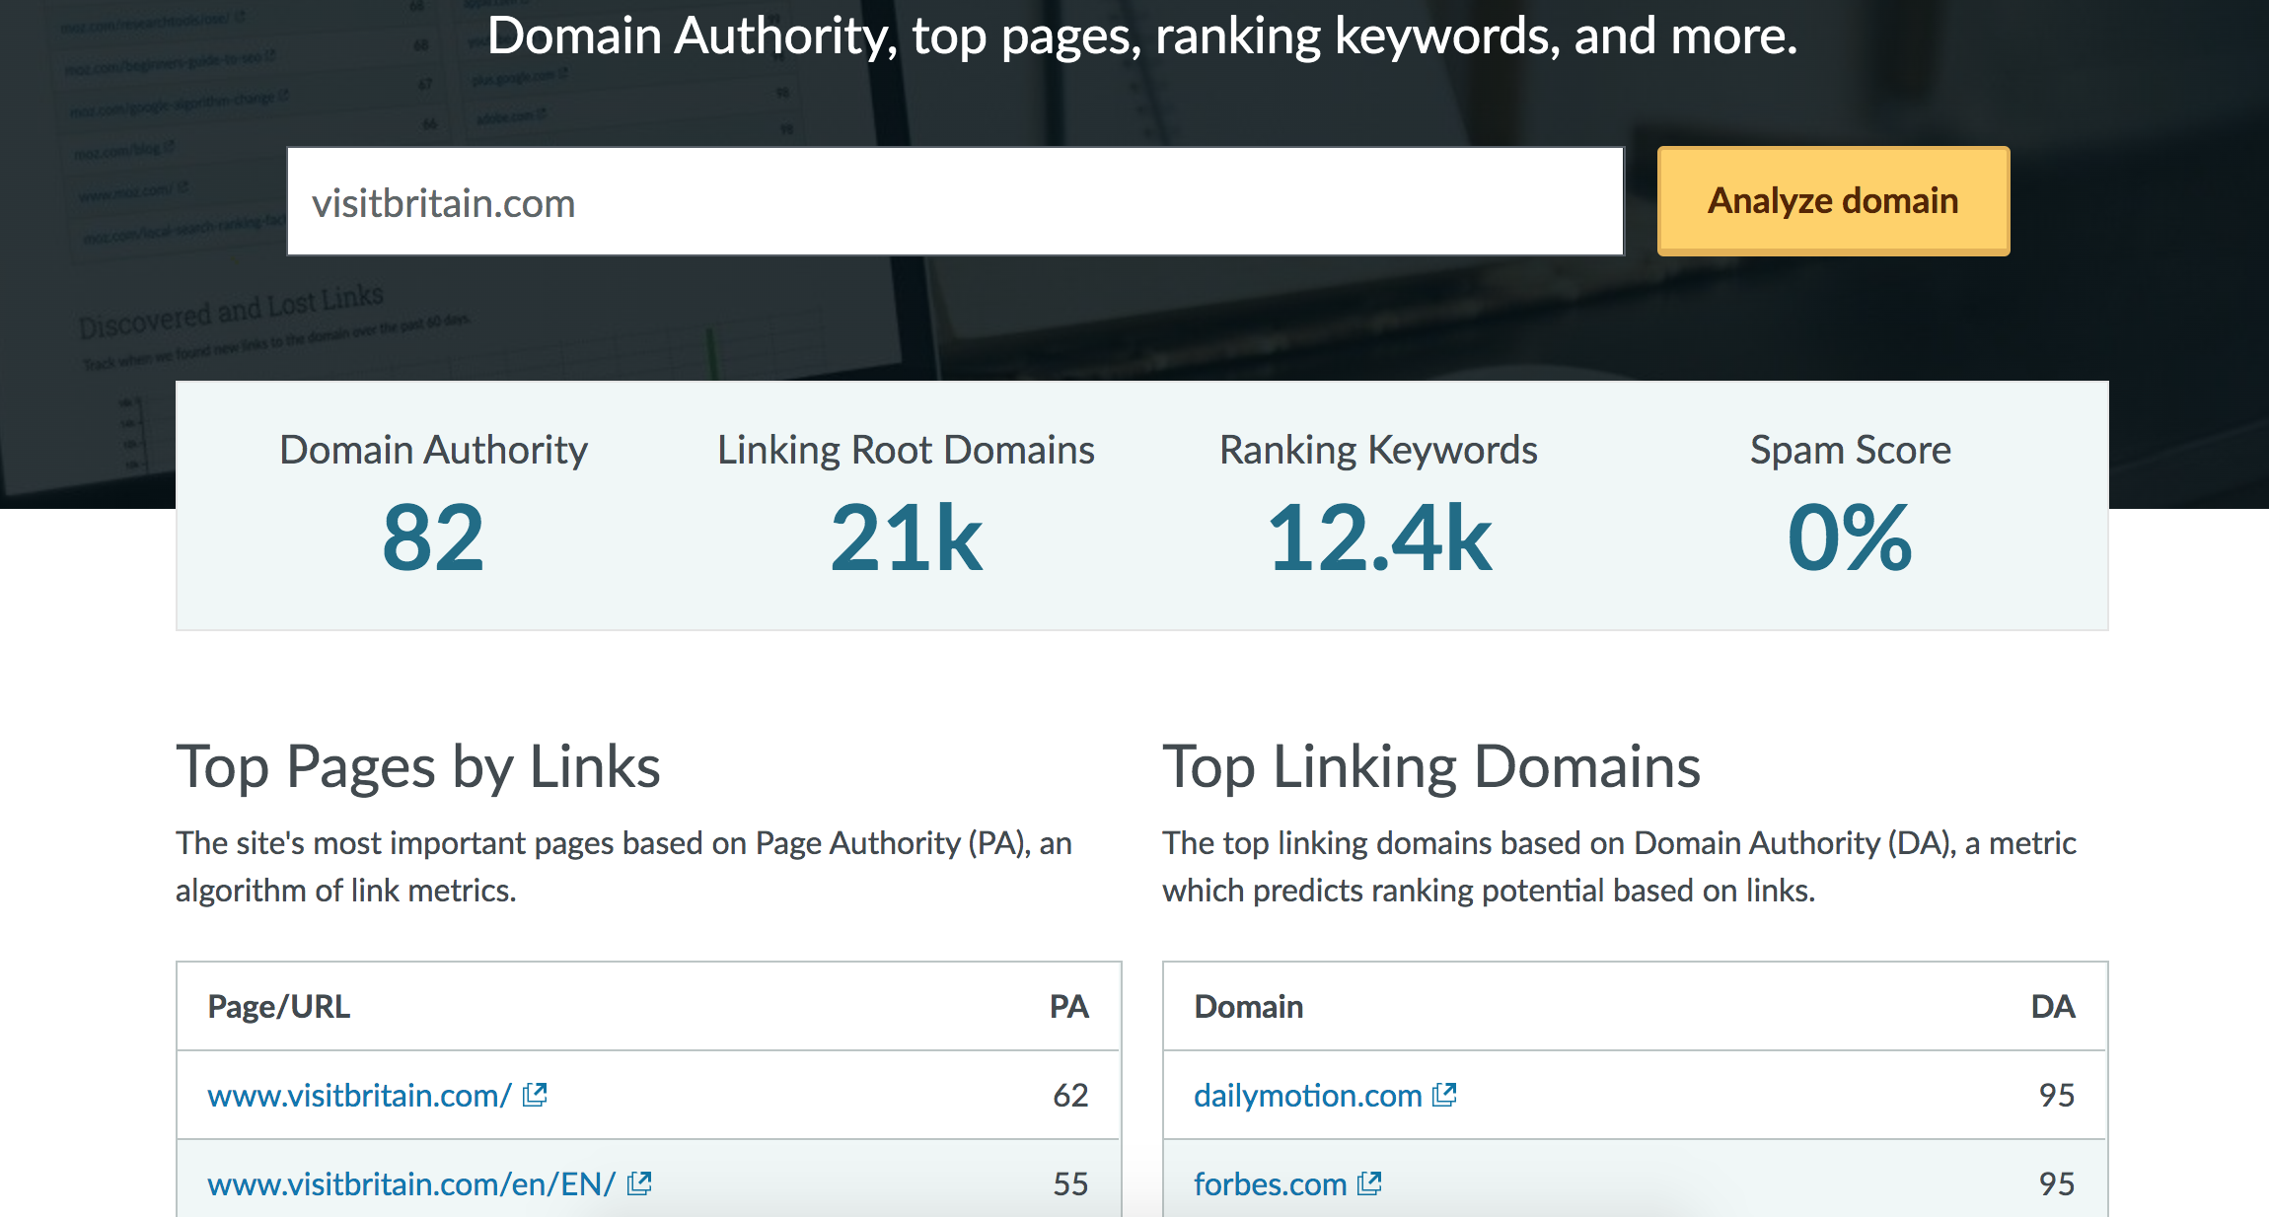Click the Domain column header
Image resolution: width=2269 pixels, height=1217 pixels.
point(1248,1006)
